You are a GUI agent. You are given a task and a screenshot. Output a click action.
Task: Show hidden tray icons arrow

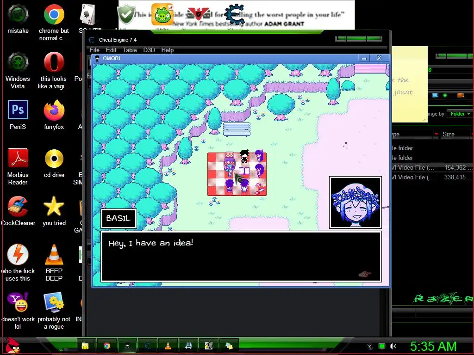[370, 347]
